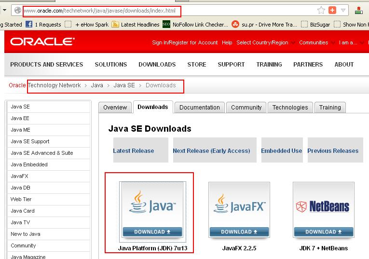
Task: Open the toolbar dropdown left of address bar
Action: click(4, 10)
